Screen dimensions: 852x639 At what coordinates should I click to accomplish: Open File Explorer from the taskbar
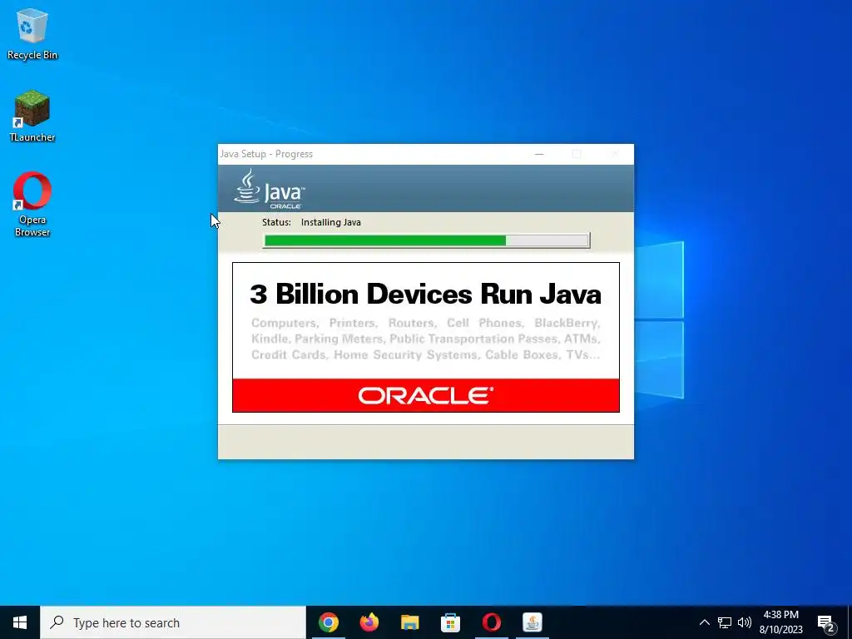409,622
